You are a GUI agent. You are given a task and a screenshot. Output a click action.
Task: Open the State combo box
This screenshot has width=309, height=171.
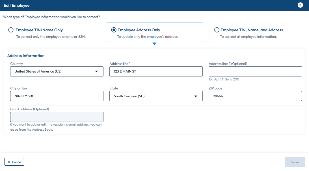(x=155, y=96)
